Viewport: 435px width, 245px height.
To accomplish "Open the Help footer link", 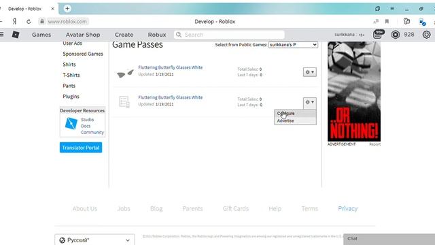I will 275,209.
